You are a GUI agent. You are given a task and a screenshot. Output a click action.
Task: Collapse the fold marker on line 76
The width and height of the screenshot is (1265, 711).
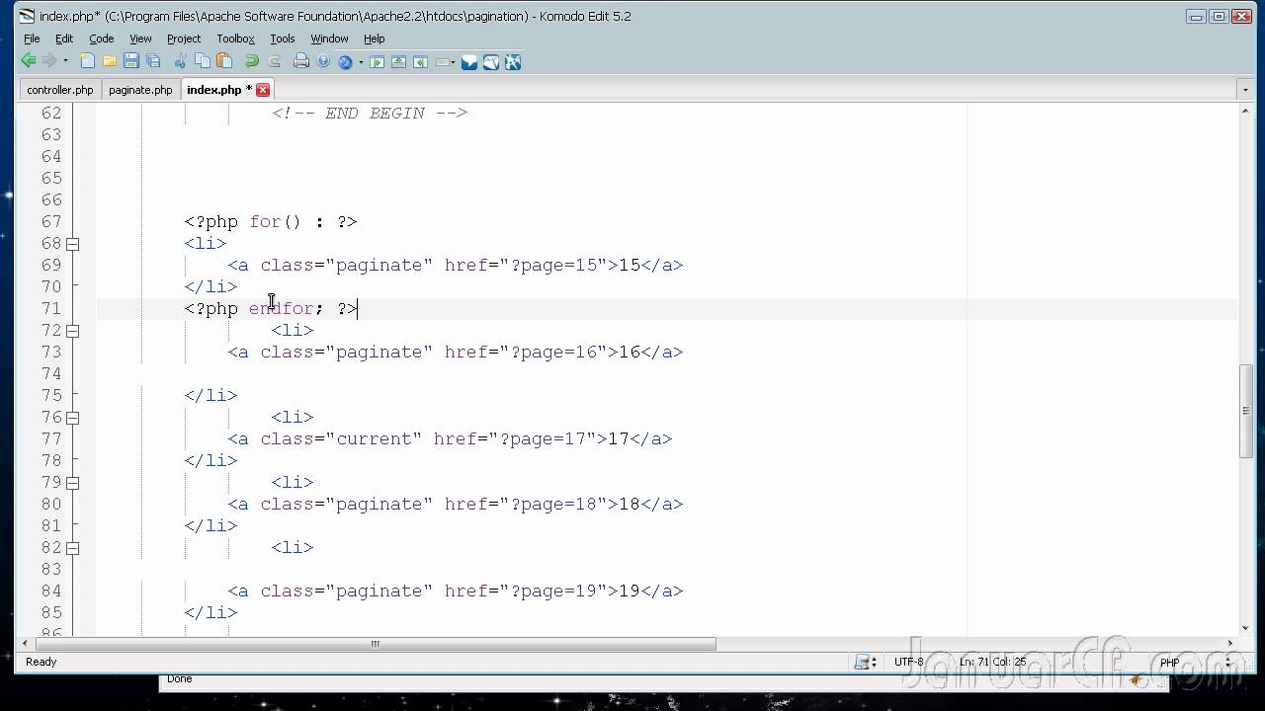[72, 417]
